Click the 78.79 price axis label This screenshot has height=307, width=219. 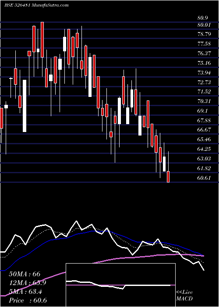(x=204, y=34)
